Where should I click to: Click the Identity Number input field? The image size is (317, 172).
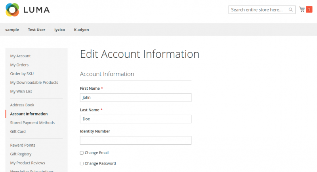click(x=136, y=140)
